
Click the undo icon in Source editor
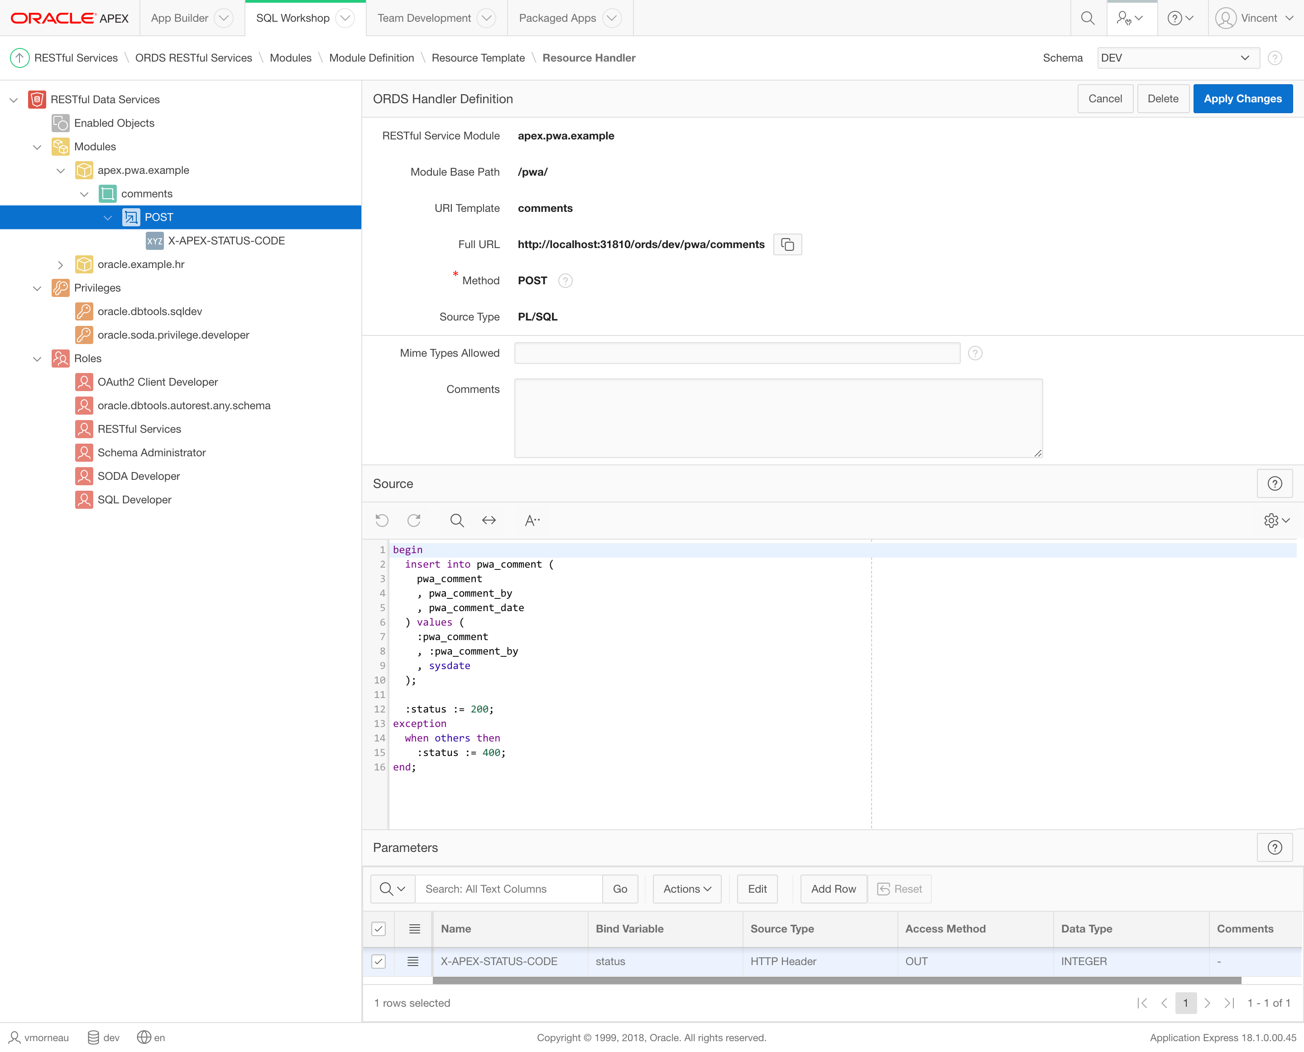(381, 520)
